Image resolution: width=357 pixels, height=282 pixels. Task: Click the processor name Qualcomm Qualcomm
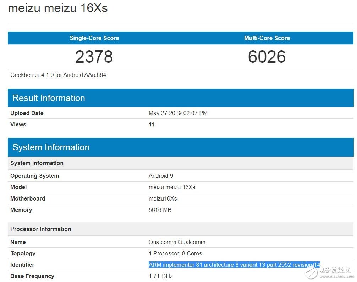177,242
